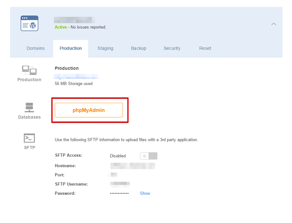Click the 'Production' label under computers icon
The image size is (292, 223).
click(29, 80)
